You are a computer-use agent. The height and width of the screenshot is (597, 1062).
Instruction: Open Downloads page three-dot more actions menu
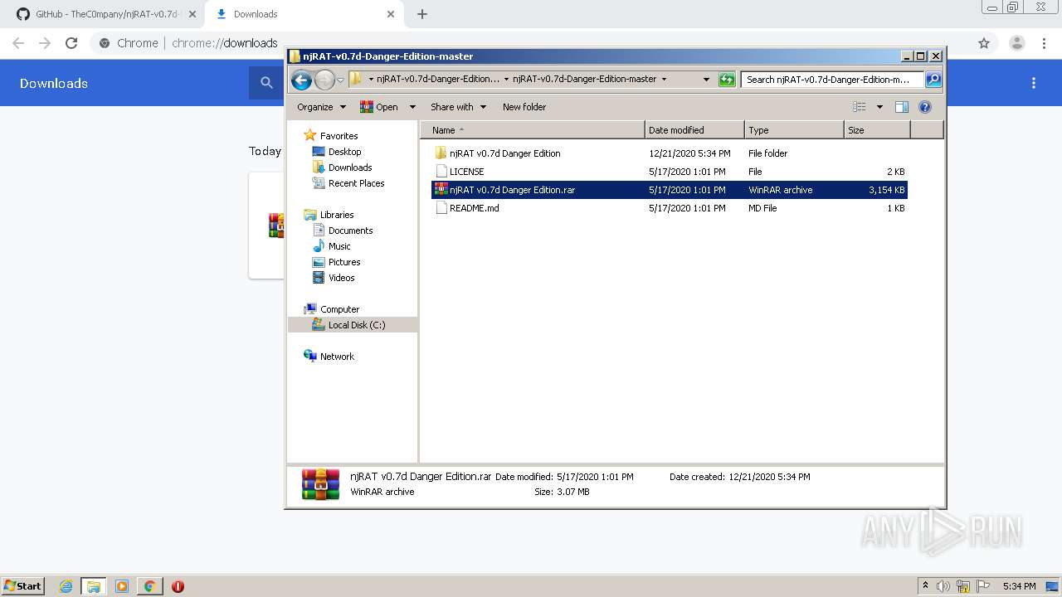click(x=1034, y=83)
